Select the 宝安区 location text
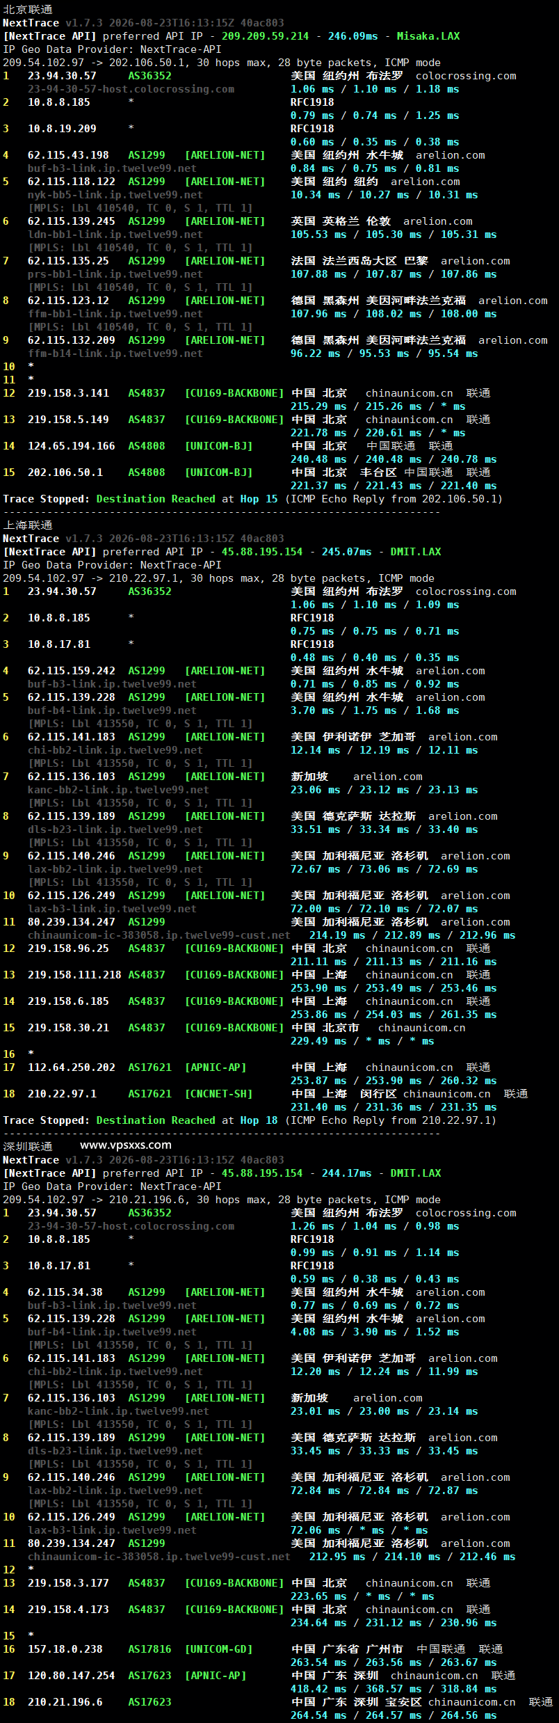This screenshot has height=1723, width=559. (x=403, y=1702)
